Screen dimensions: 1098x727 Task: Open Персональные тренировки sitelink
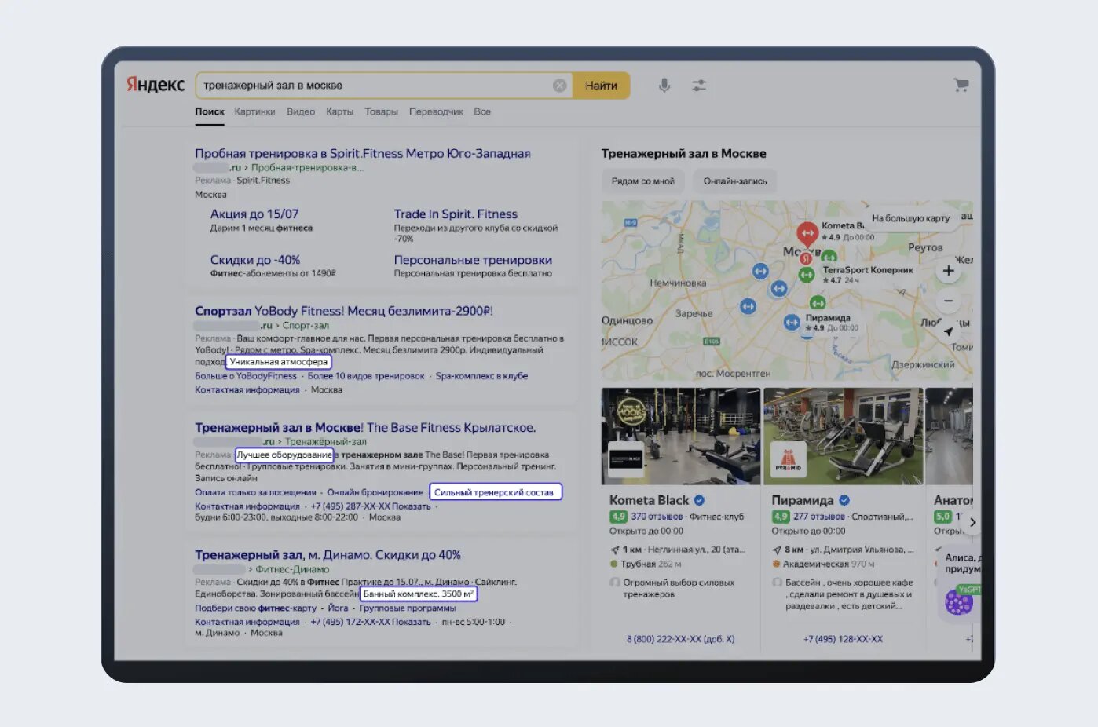[473, 260]
